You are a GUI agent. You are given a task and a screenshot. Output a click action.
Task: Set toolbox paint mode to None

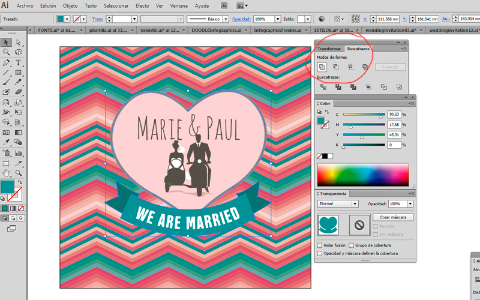21,208
